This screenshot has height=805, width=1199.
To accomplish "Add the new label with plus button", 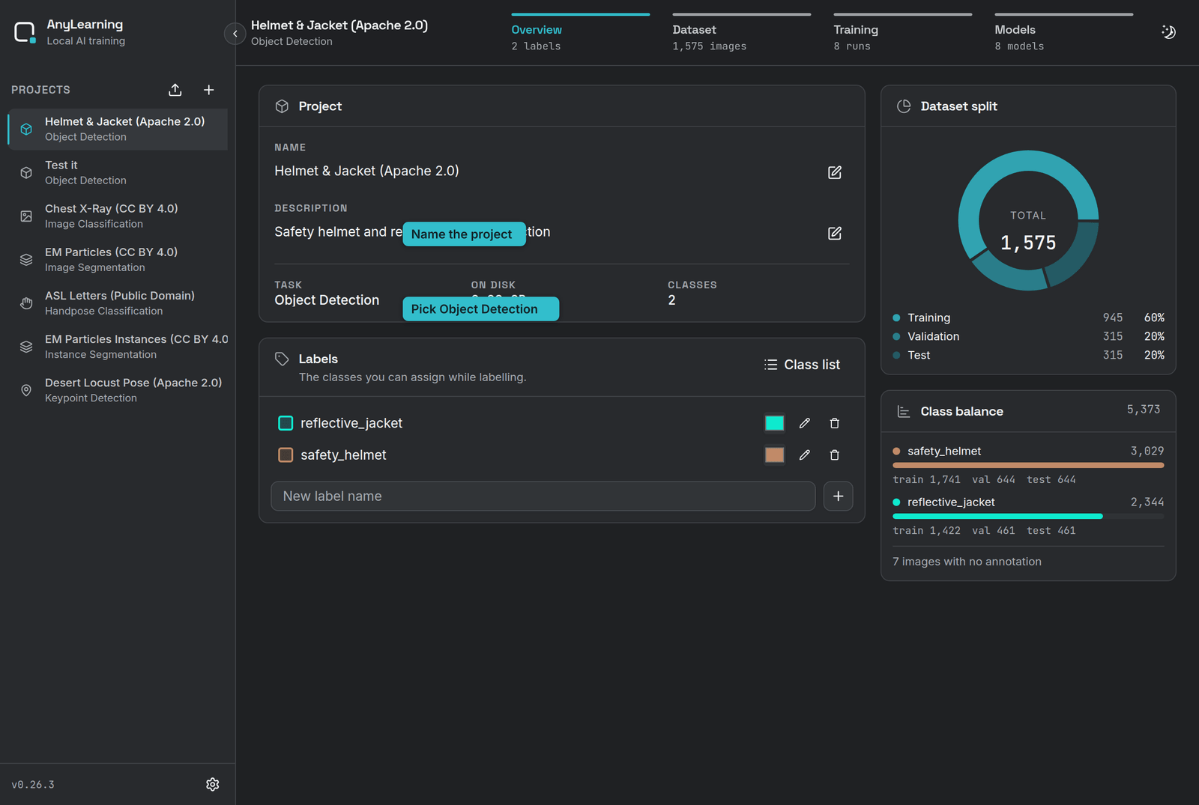I will 838,496.
